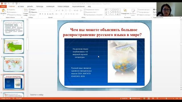Toggle strikethrough abc formatting
Image resolution: width=182 pixels, height=102 pixels.
pyautogui.click(x=50, y=14)
